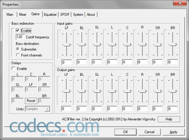Click the LF delay field
Image resolution: width=189 pixels, height=140 pixels.
tap(31, 89)
